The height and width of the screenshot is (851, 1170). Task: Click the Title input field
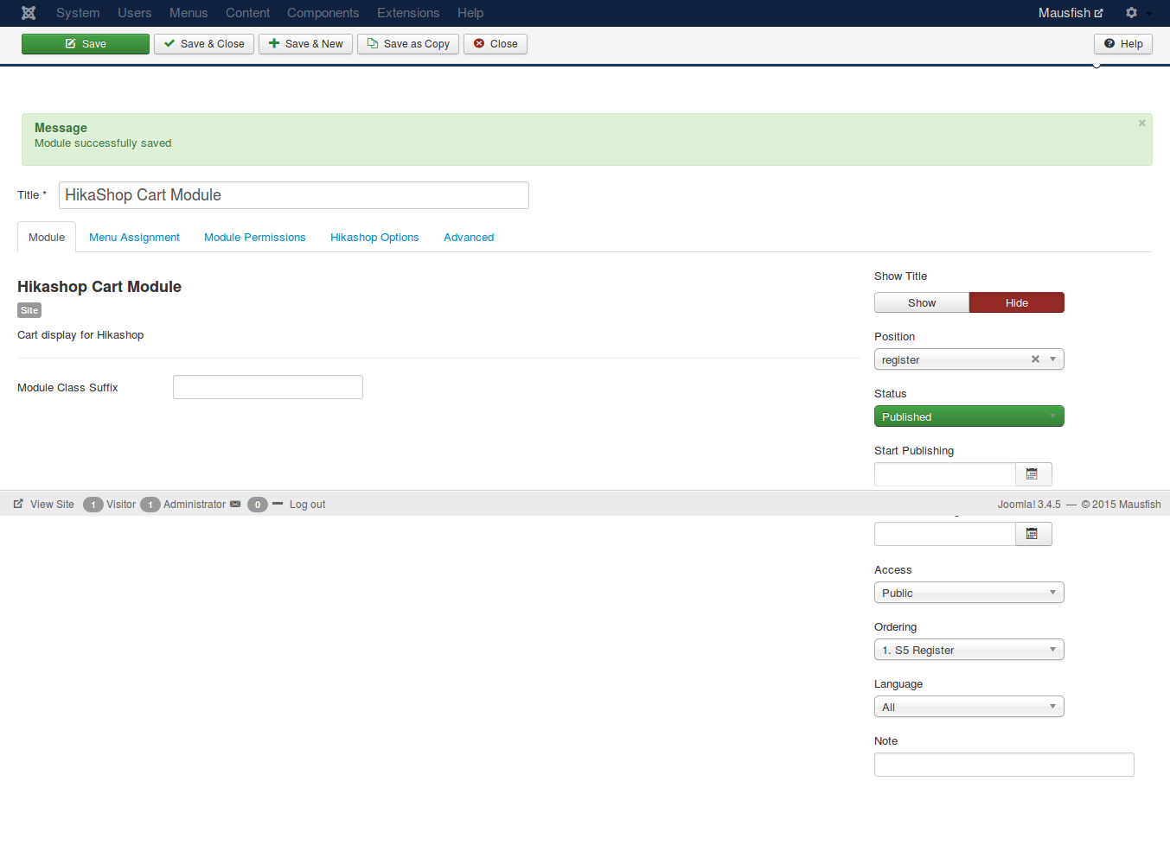point(294,195)
